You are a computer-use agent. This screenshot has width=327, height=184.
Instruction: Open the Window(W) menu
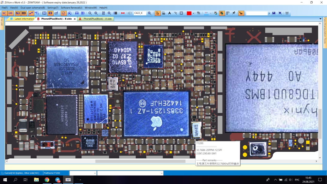coord(91,8)
